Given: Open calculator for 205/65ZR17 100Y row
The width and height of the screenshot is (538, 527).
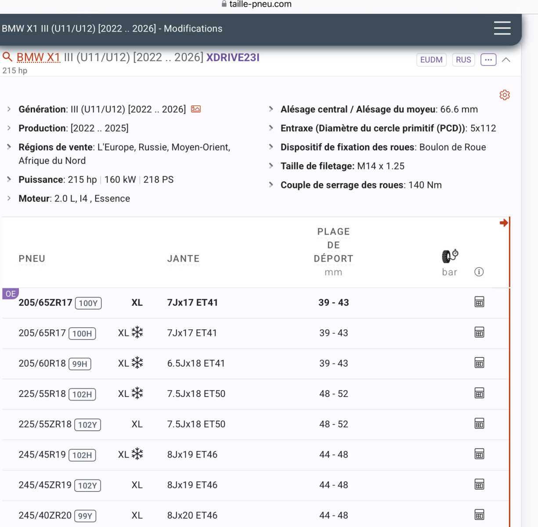Looking at the screenshot, I should (x=479, y=302).
